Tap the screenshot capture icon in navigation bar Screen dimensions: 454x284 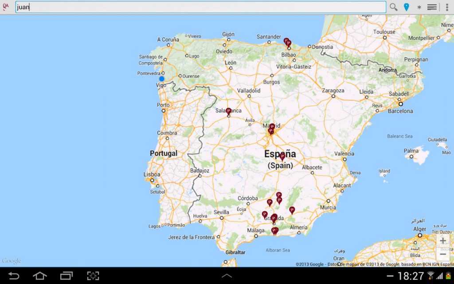93,276
